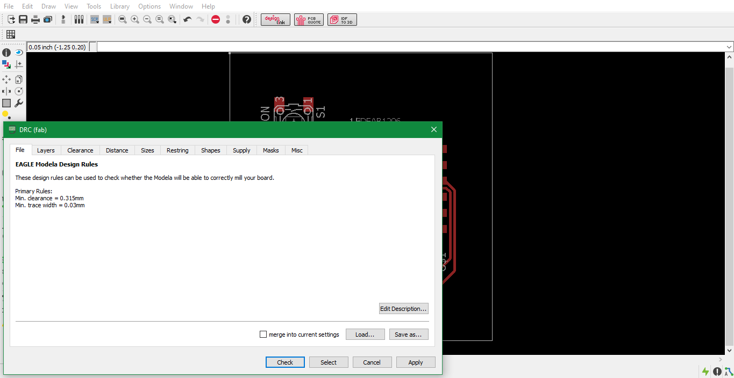
Task: Switch to the schematic with the board/schematic icon
Action: [x=63, y=19]
